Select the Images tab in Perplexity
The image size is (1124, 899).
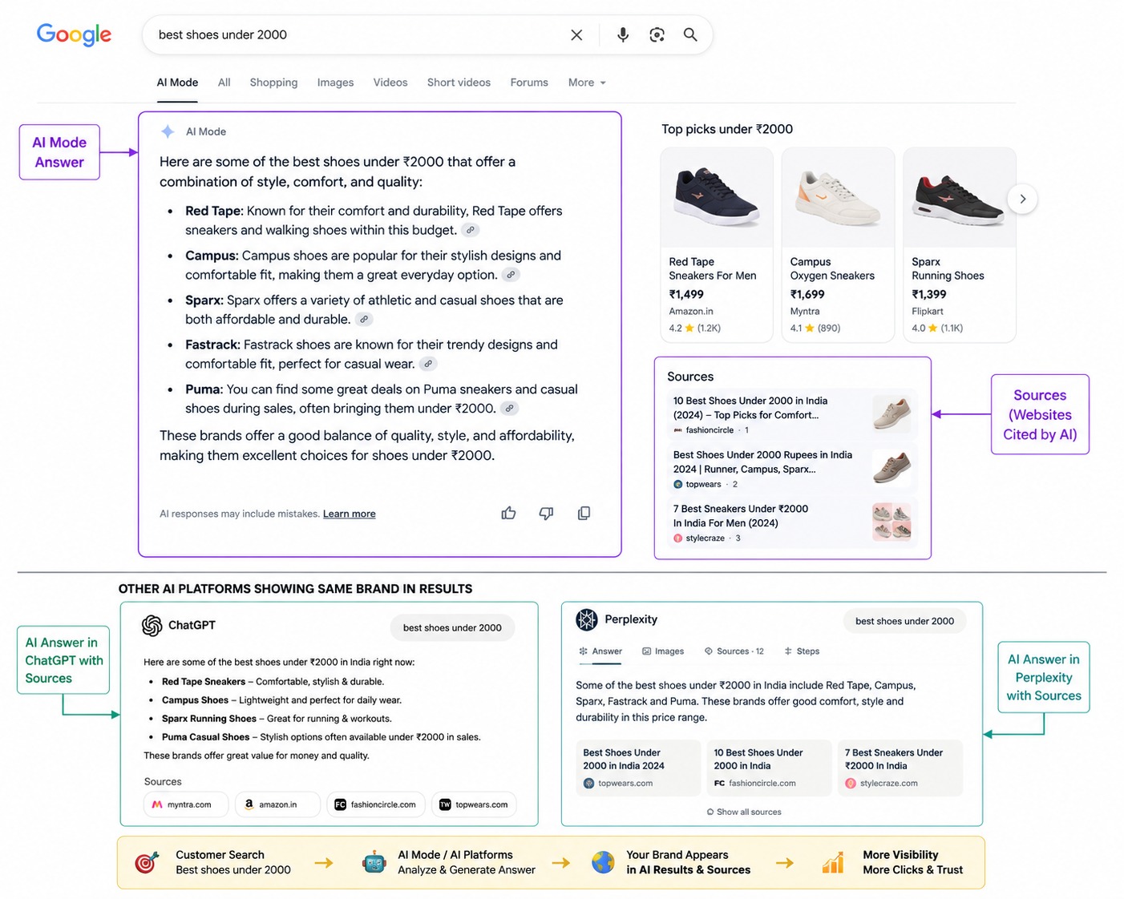click(x=663, y=651)
